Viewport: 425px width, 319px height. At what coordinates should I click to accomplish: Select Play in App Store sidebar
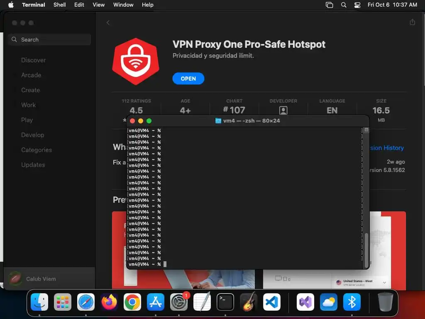(27, 120)
